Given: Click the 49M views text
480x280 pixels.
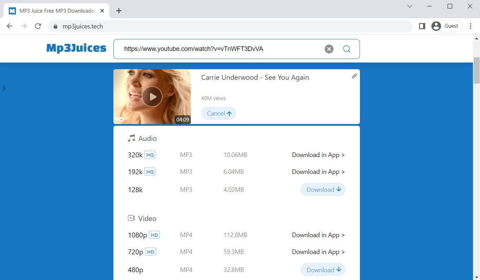Looking at the screenshot, I should tap(213, 98).
